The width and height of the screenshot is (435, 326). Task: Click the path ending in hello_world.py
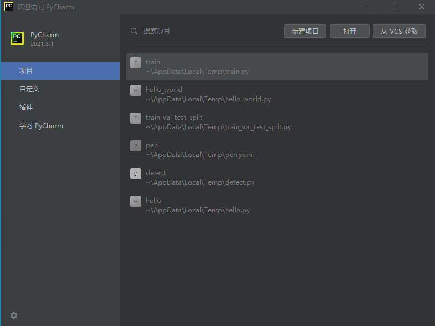(208, 99)
